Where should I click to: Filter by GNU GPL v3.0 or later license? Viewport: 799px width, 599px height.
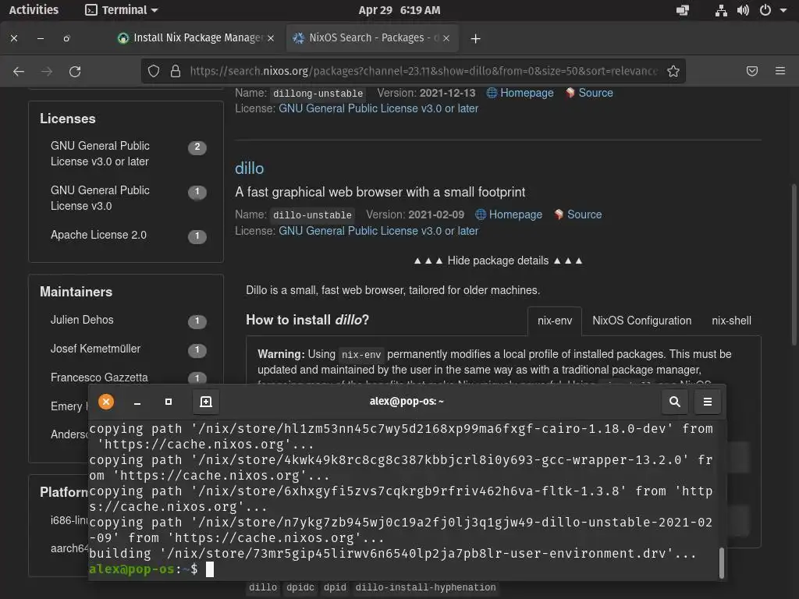click(127, 154)
